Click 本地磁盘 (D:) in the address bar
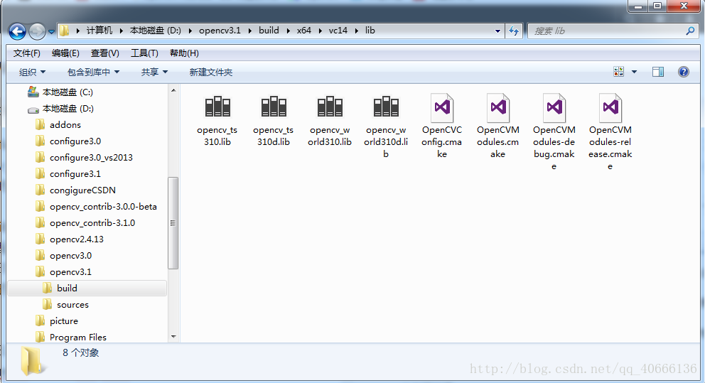 click(x=155, y=31)
